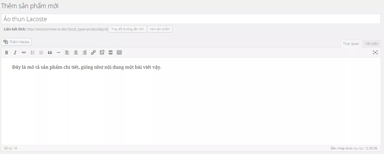The width and height of the screenshot is (384, 154).
Task: Switch to the Văn bản tab
Action: pyautogui.click(x=372, y=44)
